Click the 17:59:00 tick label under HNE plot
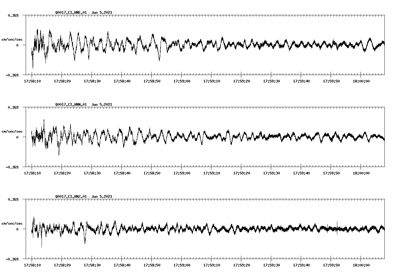 click(x=182, y=81)
